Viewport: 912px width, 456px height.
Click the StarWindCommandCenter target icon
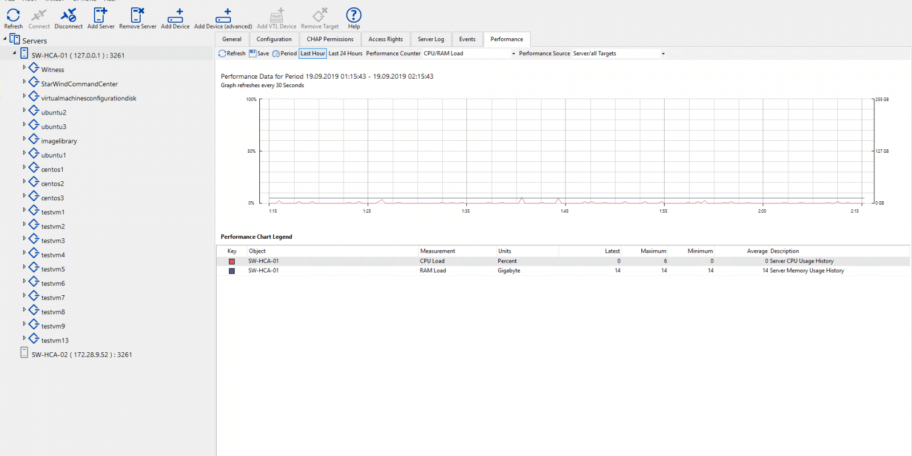[x=34, y=83]
